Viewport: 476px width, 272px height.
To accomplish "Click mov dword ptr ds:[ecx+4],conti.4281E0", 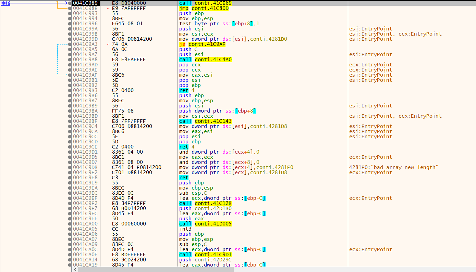I will [236, 167].
